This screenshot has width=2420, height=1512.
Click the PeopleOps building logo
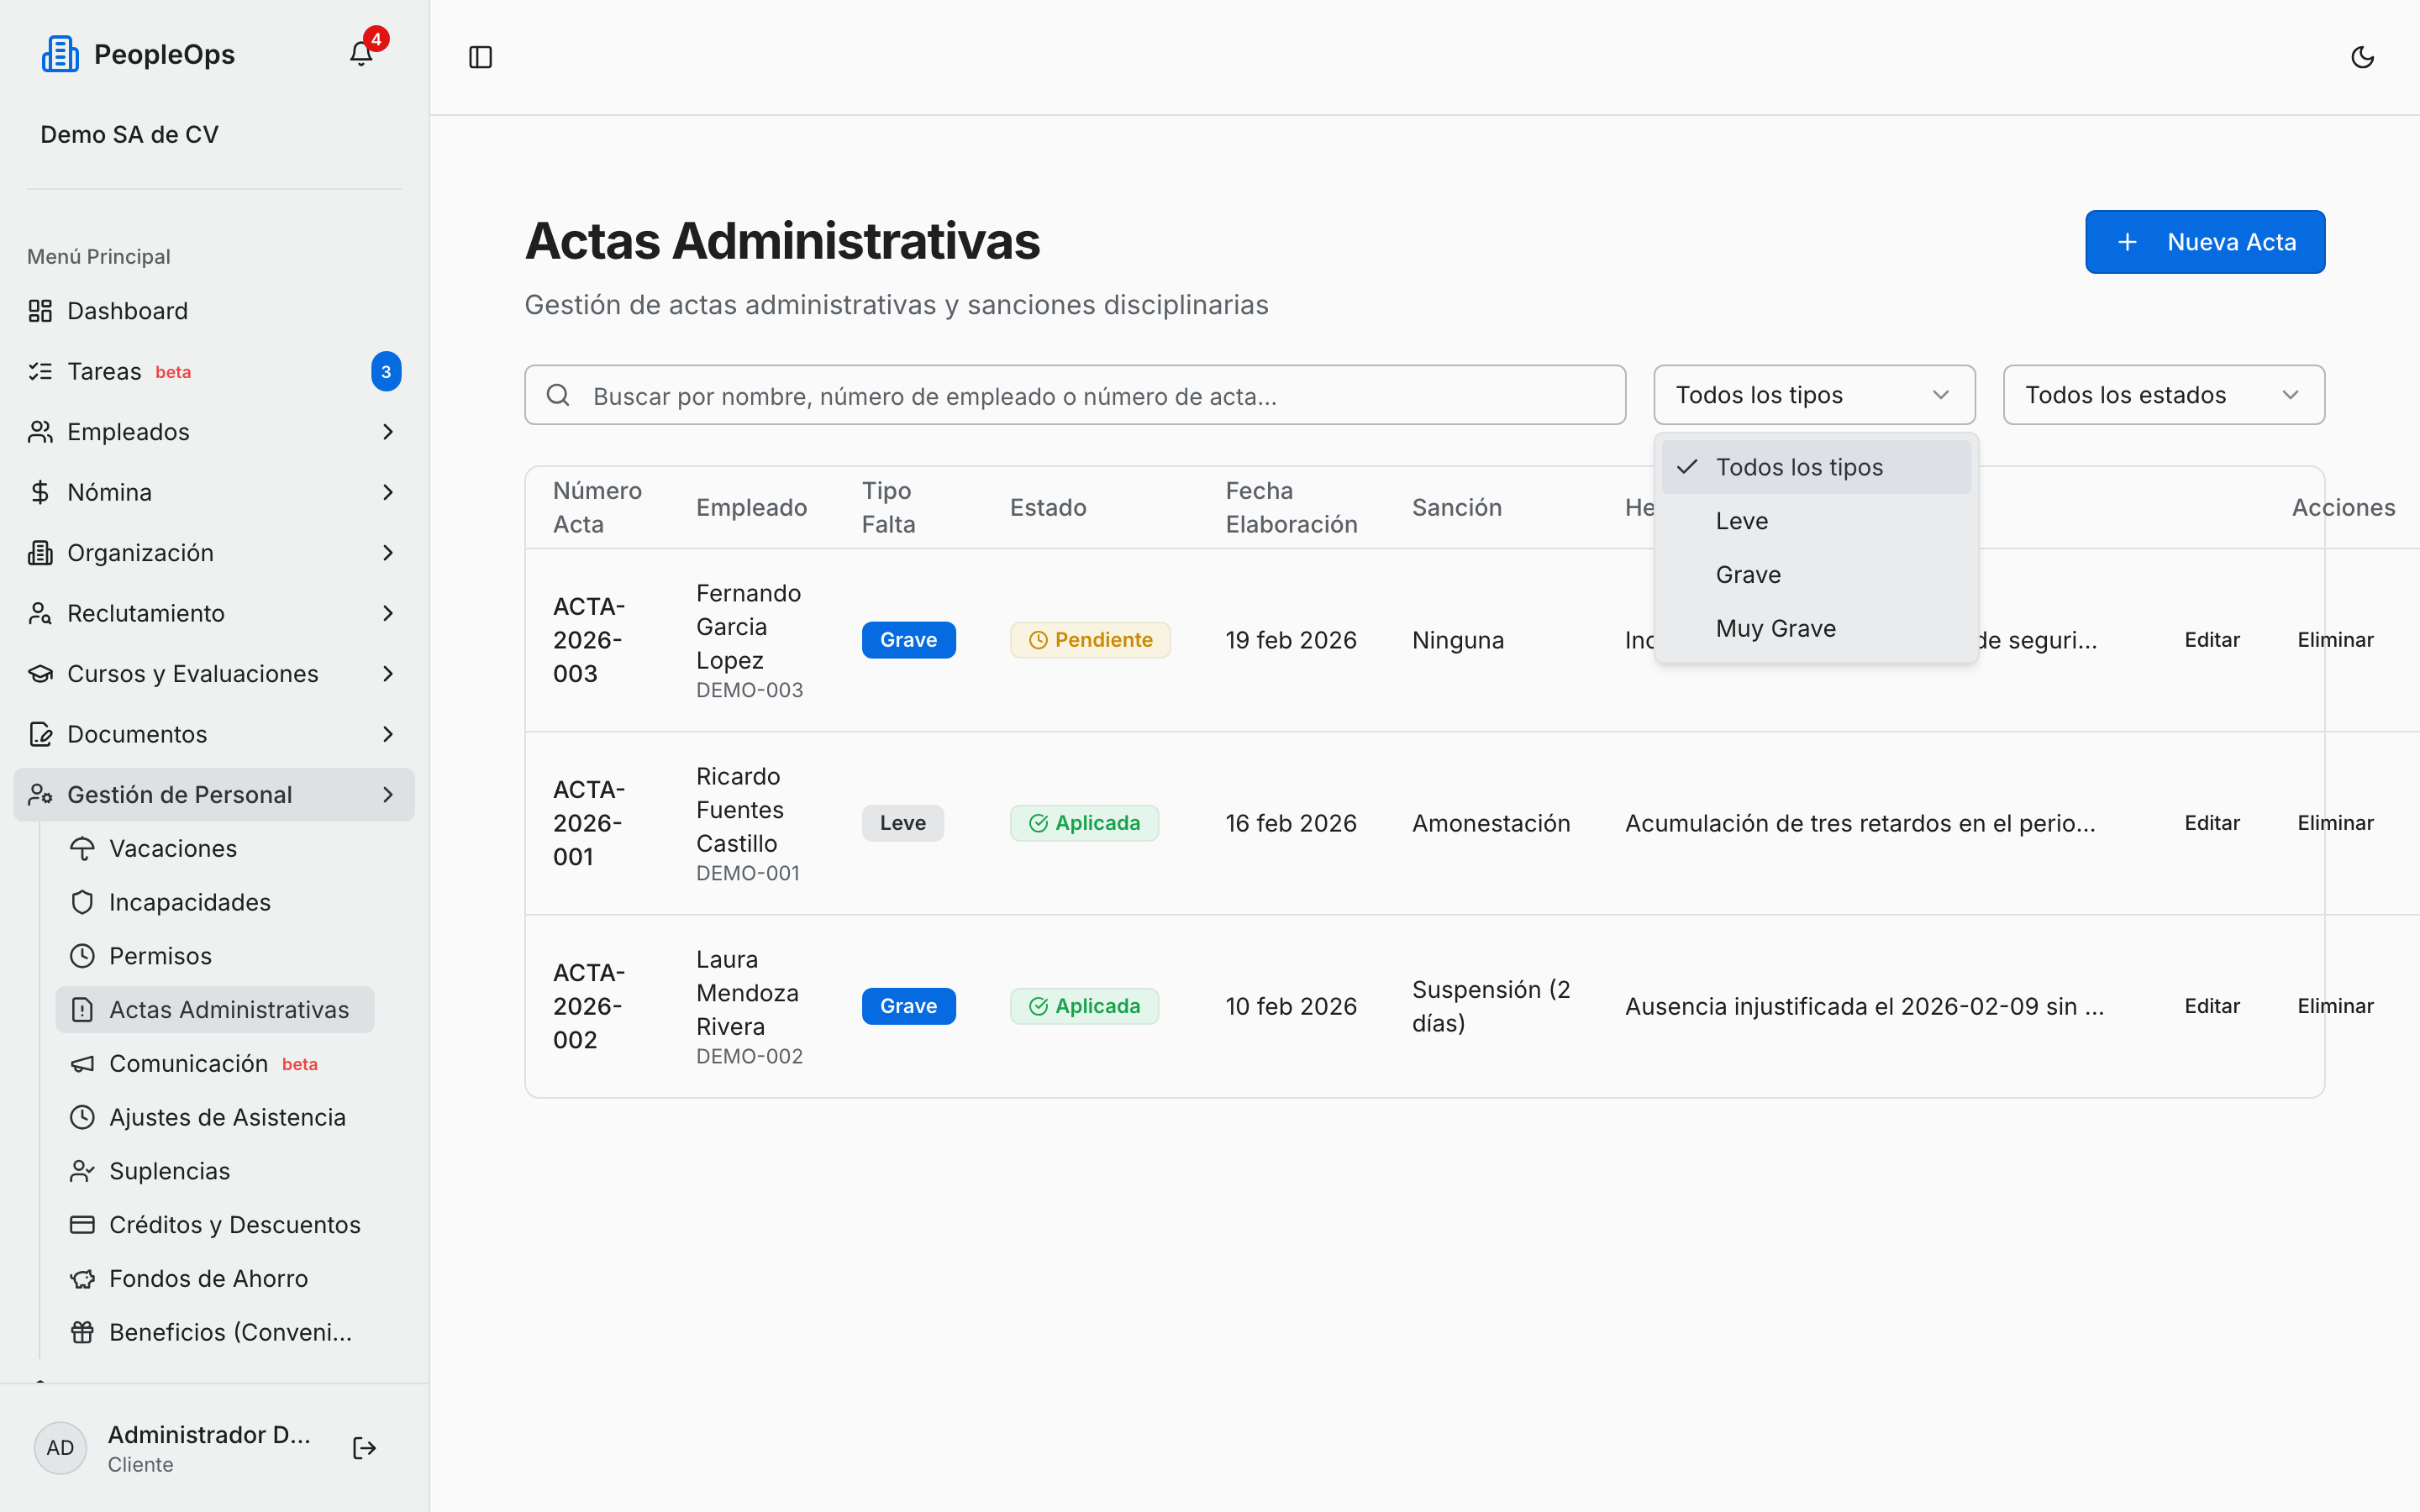tap(60, 54)
